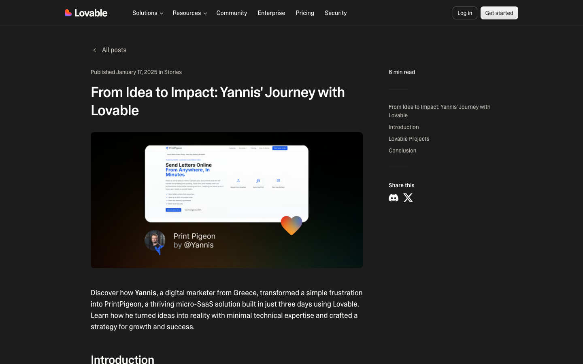The image size is (583, 364).
Task: Share this post on Discord
Action: [x=394, y=198]
